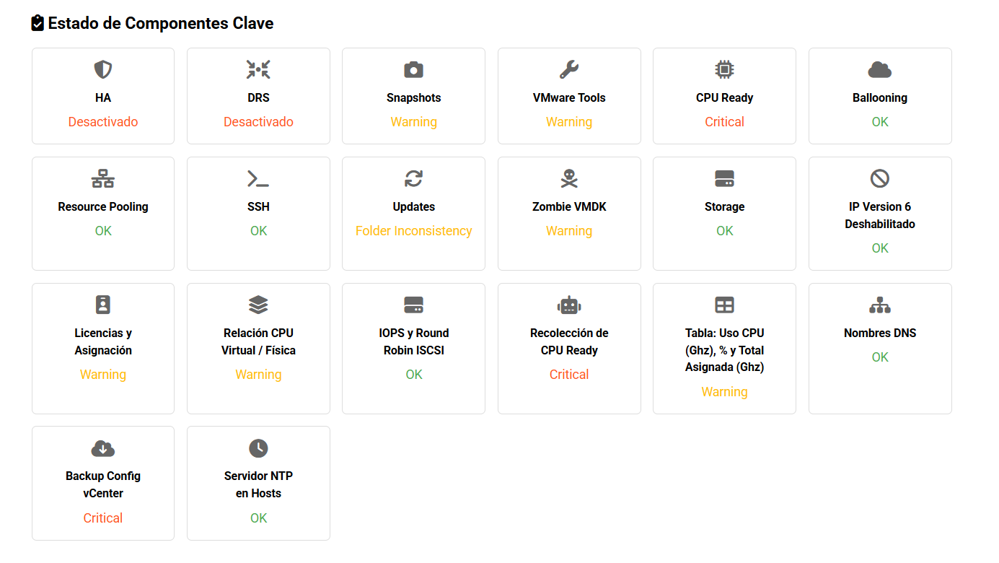Screen dimensions: 999x563
Task: Select the Snapshots camera icon
Action: click(x=413, y=70)
